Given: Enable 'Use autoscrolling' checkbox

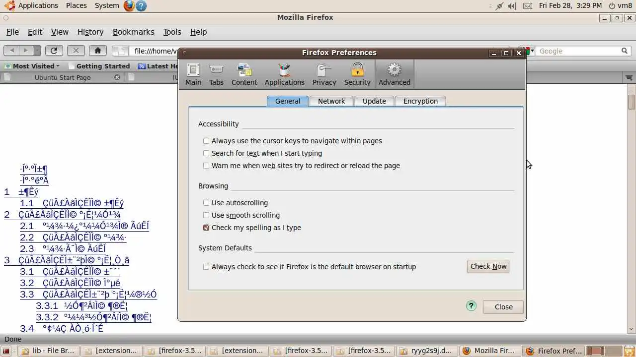Looking at the screenshot, I should coord(206,203).
